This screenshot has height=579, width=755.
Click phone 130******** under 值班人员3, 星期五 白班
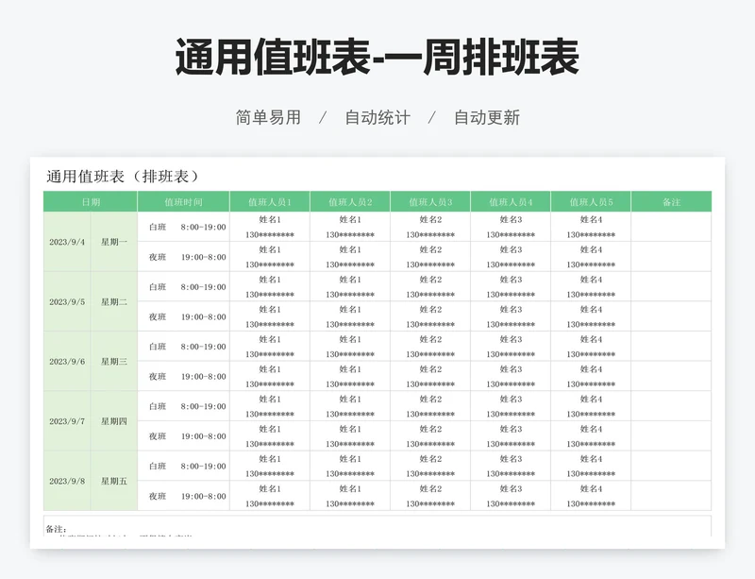tap(430, 474)
